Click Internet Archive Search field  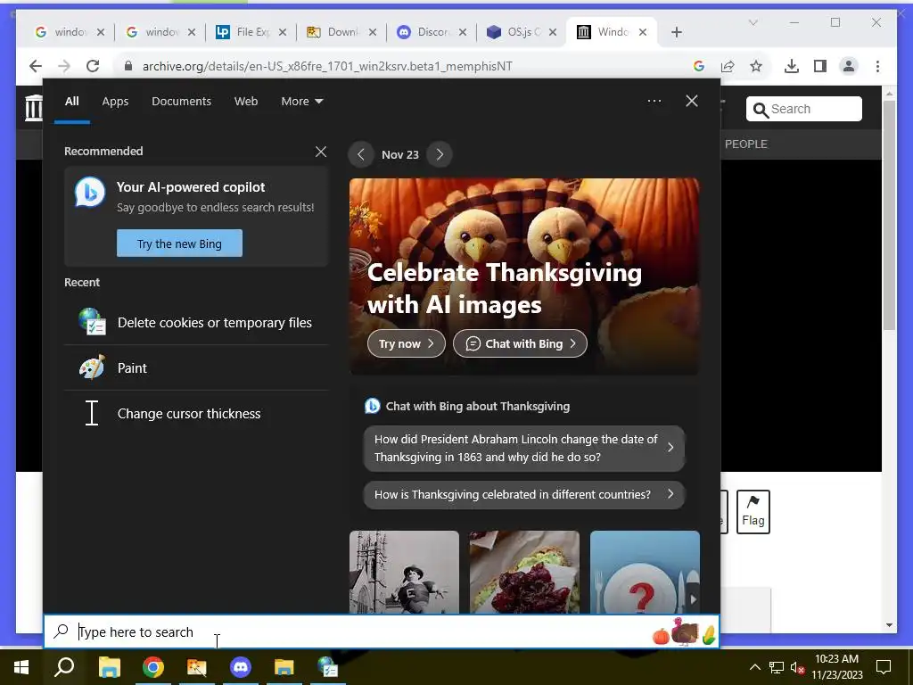[x=803, y=109]
